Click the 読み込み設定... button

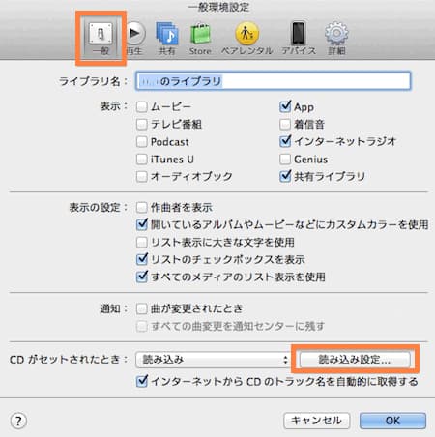coord(355,360)
